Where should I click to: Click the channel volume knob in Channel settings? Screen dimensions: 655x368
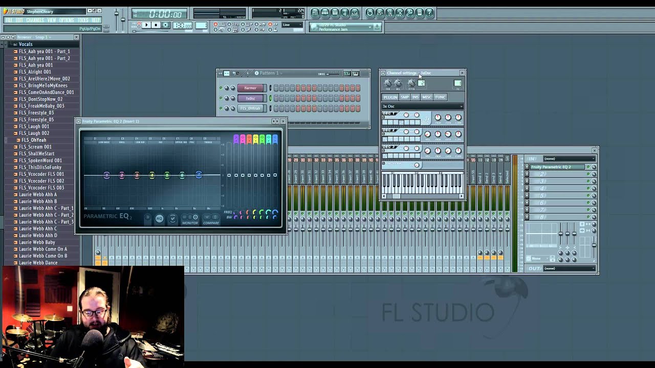398,83
